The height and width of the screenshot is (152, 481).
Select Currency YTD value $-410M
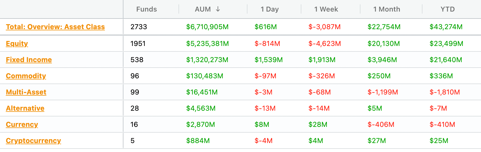pyautogui.click(x=442, y=125)
